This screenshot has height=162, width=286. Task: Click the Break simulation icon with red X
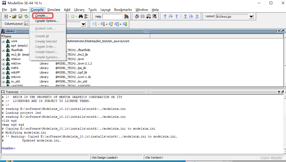coord(155,16)
